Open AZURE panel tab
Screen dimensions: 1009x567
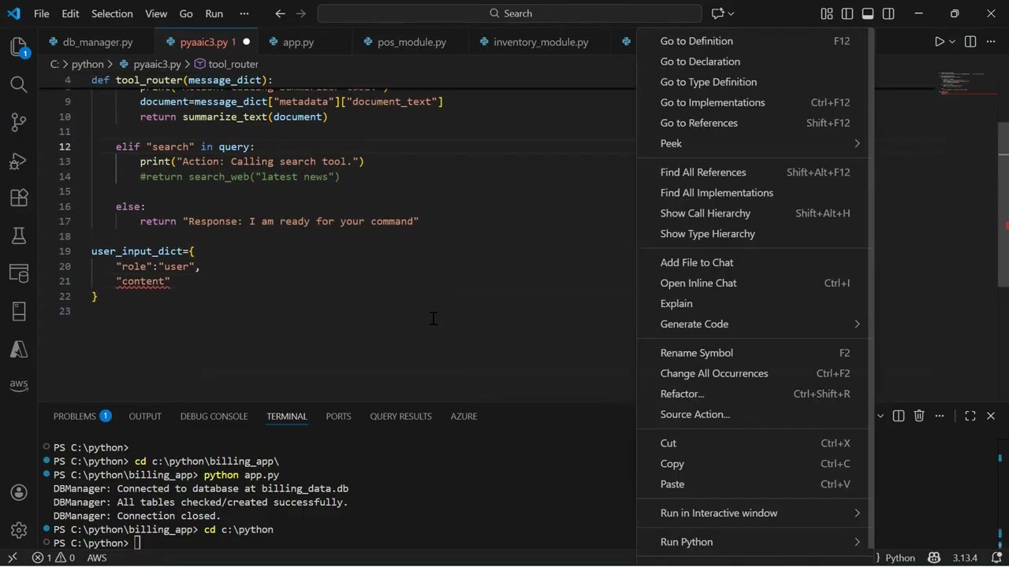click(x=464, y=416)
